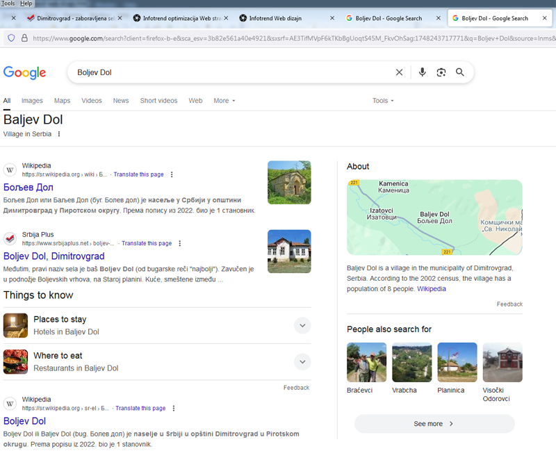Open the Planinica related search thumbnail

click(x=457, y=362)
